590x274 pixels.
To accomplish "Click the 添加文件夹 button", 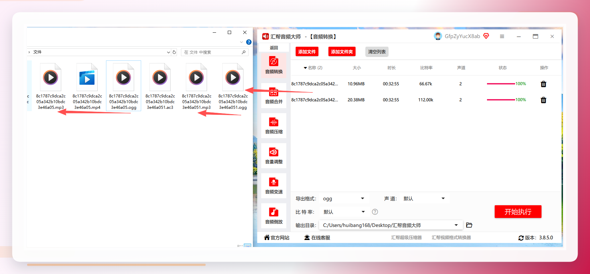I will tap(342, 52).
